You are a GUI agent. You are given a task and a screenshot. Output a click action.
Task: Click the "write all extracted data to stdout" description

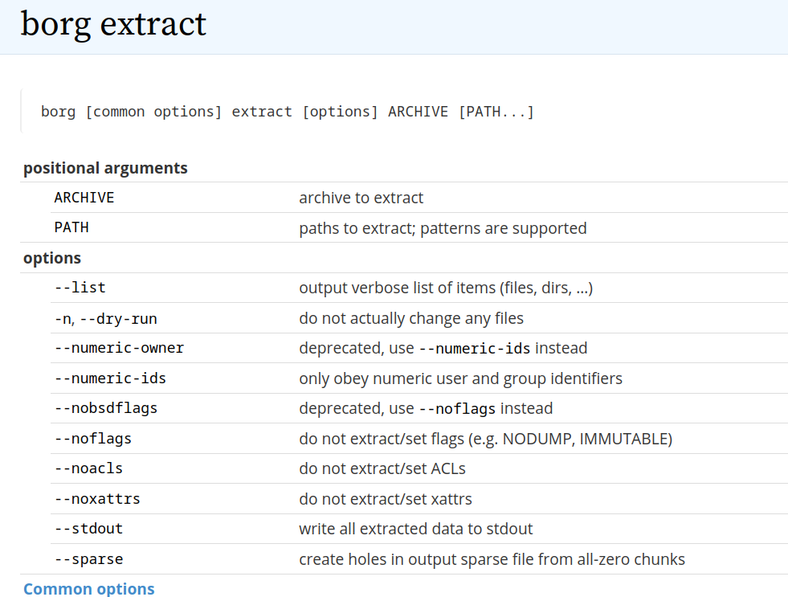[x=416, y=529]
